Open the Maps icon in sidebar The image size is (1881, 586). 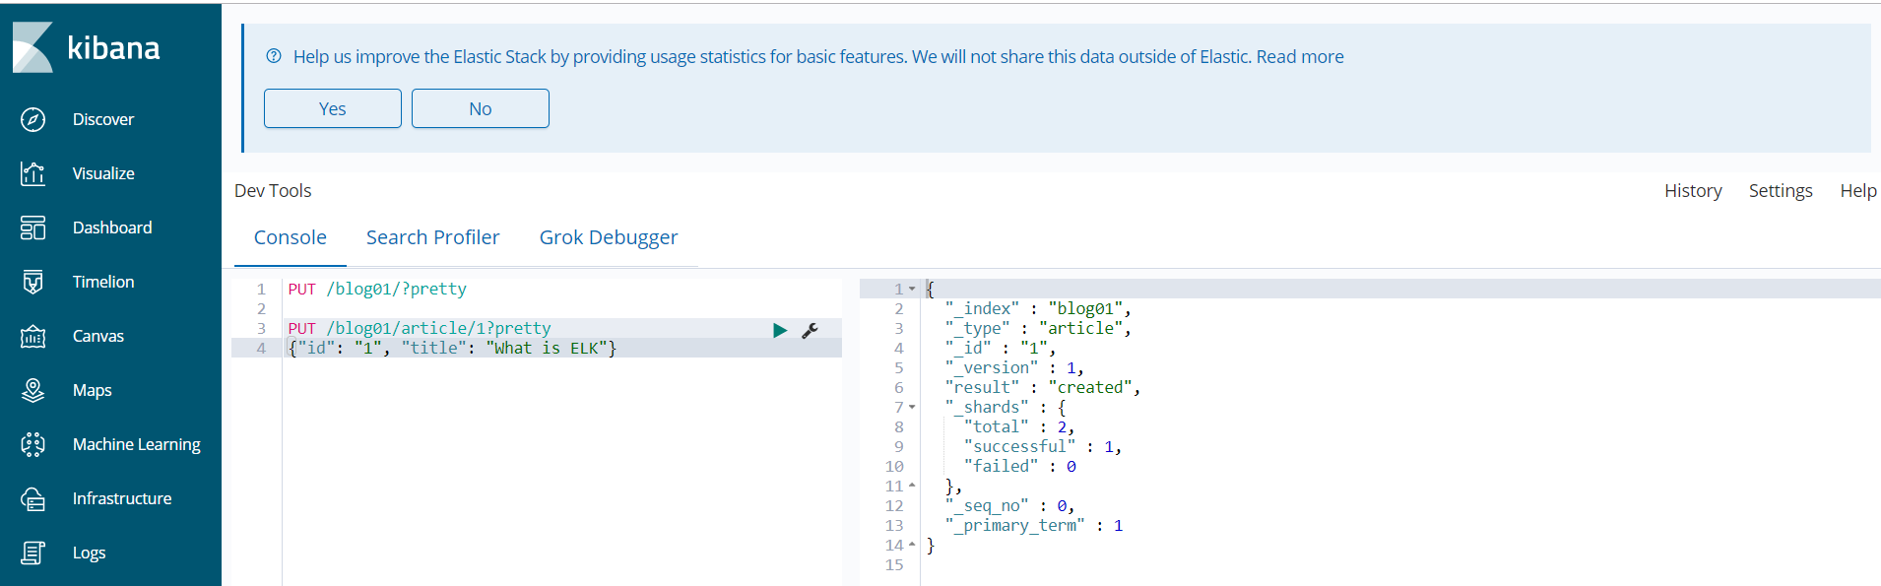click(32, 390)
